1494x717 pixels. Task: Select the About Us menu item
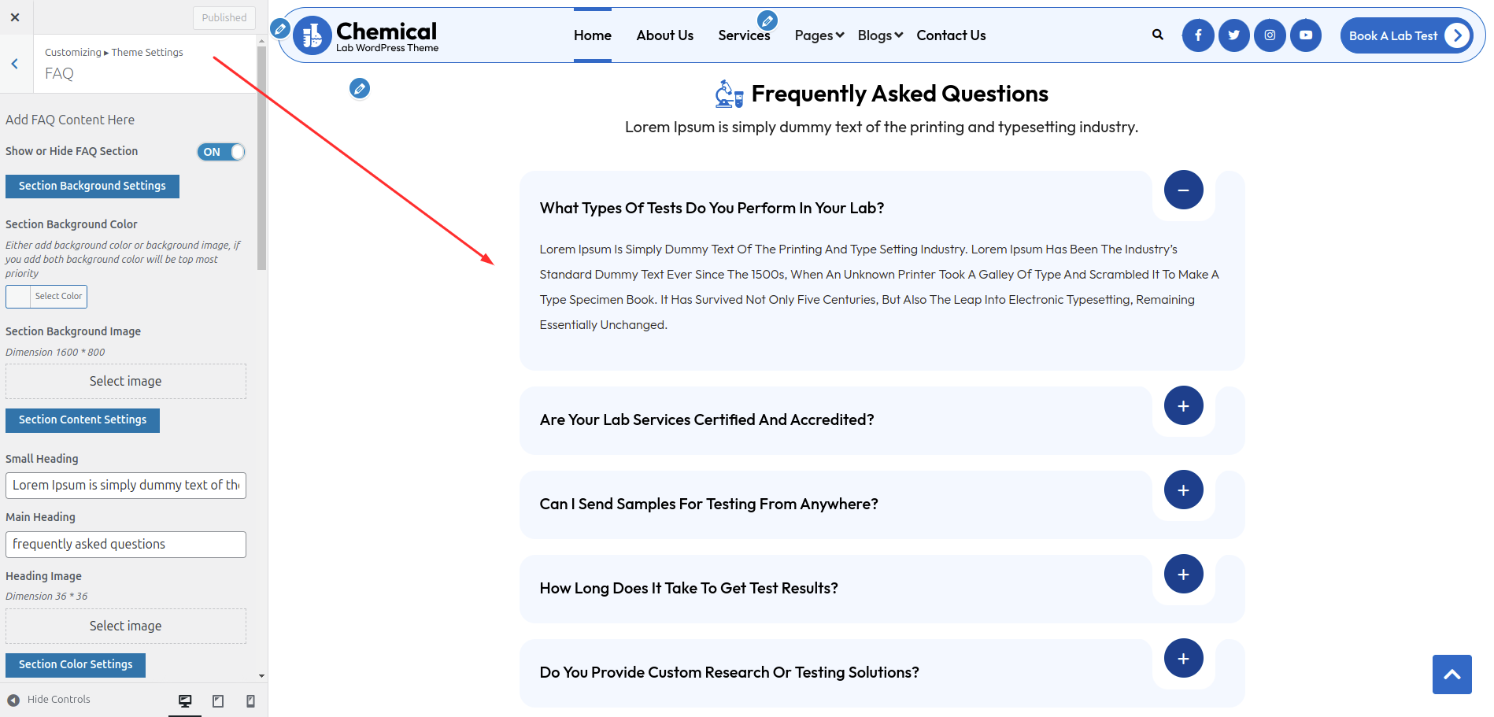664,35
